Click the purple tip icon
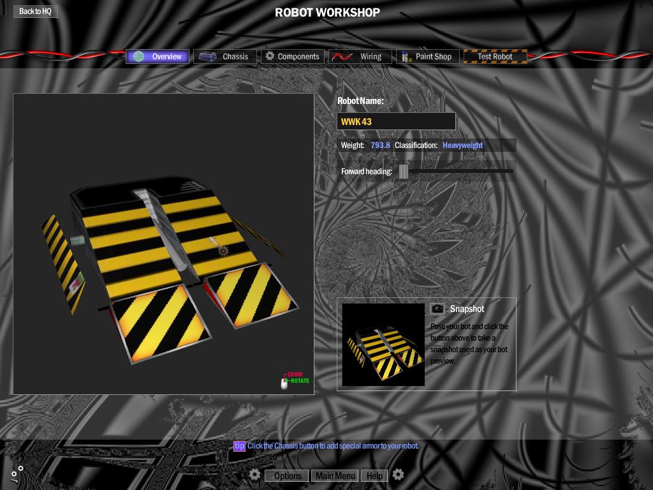 239,446
